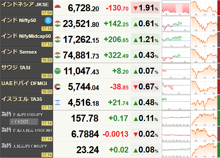Click the ▲0.08% change badge
220x158 pixels.
145,150
